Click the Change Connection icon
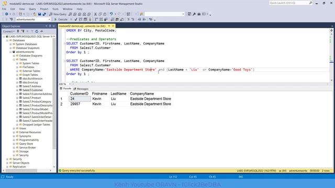This screenshot has height=188, width=335. pos(12,19)
